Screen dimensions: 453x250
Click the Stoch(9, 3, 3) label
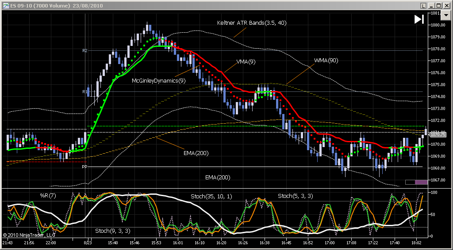pyautogui.click(x=113, y=231)
